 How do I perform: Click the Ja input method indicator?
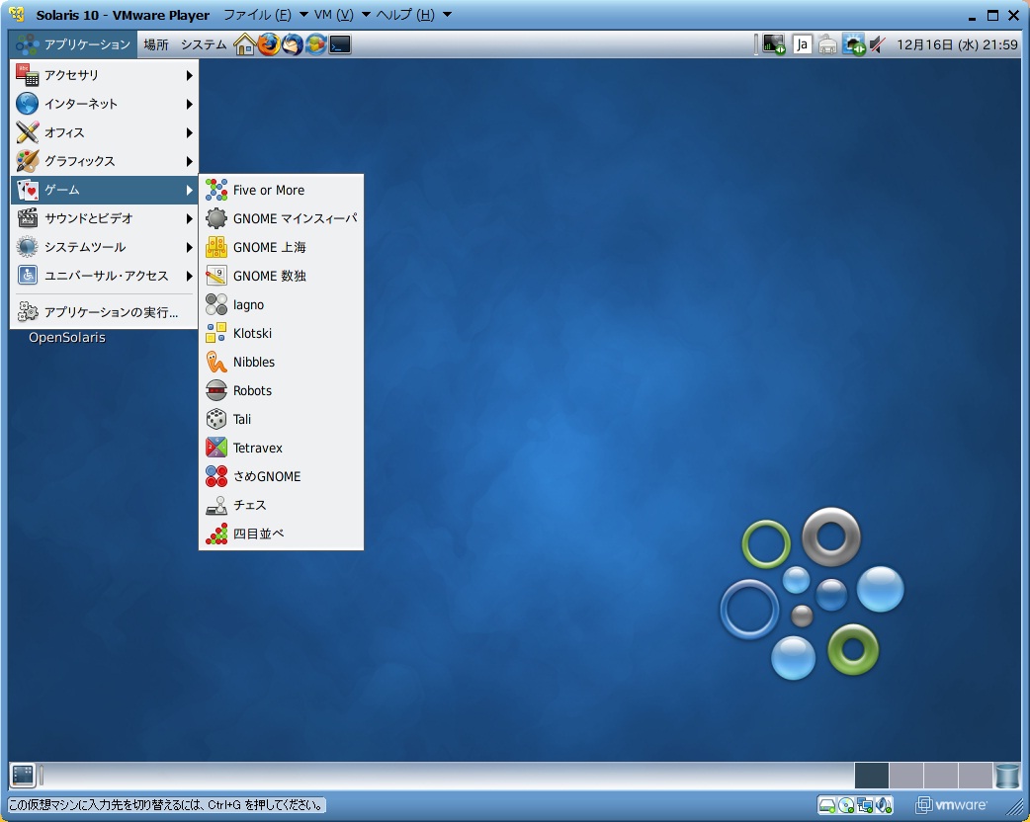[x=802, y=44]
